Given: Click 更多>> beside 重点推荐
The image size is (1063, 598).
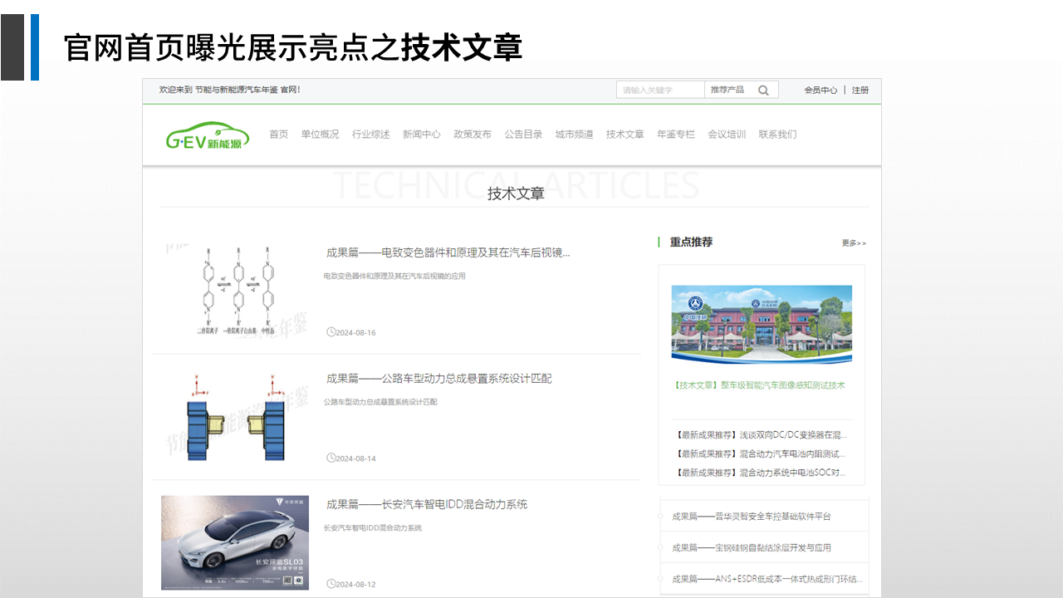Looking at the screenshot, I should click(853, 243).
